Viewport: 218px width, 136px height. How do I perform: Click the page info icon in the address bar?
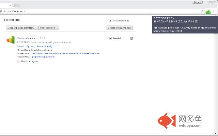(x=1, y=11)
